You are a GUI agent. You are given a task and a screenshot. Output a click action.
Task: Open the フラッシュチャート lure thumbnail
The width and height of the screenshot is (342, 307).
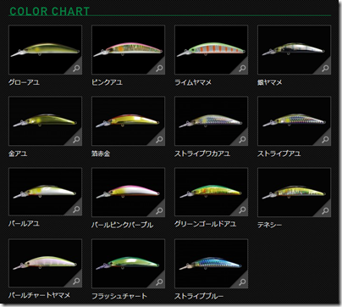(129, 264)
